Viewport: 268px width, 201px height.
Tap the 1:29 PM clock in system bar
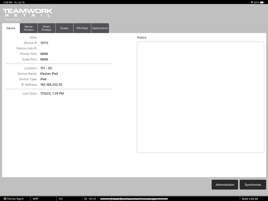click(8, 2)
